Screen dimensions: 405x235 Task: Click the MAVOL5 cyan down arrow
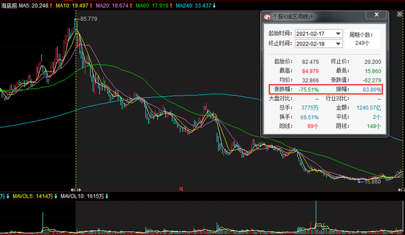click(56, 196)
